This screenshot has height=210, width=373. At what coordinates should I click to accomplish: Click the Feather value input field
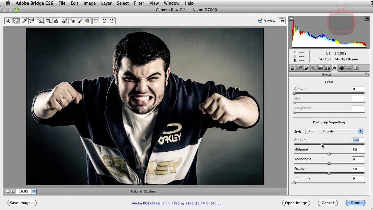coord(358,169)
